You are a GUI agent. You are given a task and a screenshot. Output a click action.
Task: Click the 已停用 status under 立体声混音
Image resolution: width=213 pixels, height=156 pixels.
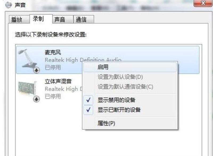[53, 96]
